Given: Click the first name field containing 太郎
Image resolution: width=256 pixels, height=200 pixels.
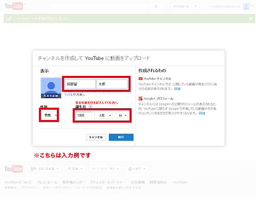Looking at the screenshot, I should (112, 84).
